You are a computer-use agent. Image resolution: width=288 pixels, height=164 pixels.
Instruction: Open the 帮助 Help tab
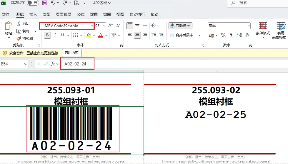tap(154, 14)
